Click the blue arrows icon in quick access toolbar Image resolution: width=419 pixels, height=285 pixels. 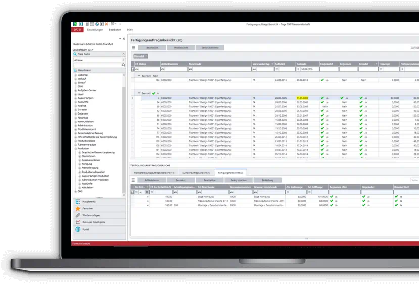tap(81, 24)
